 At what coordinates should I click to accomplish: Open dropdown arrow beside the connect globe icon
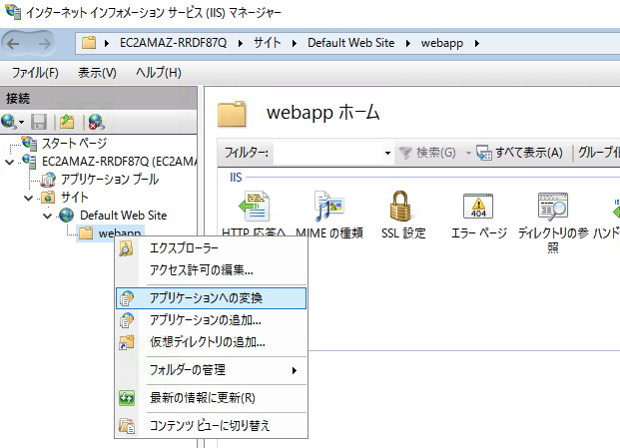point(21,122)
